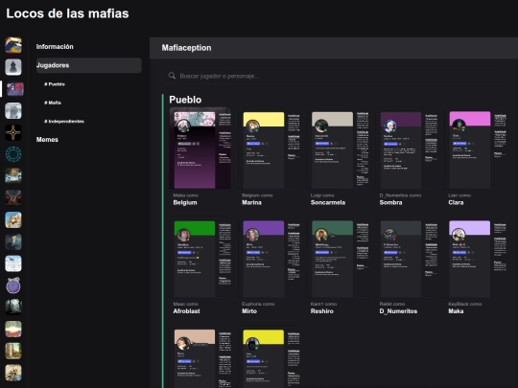Image resolution: width=518 pixels, height=388 pixels.
Task: Click the 'D_Numeritos' character name under Relikt
Action: pyautogui.click(x=398, y=311)
